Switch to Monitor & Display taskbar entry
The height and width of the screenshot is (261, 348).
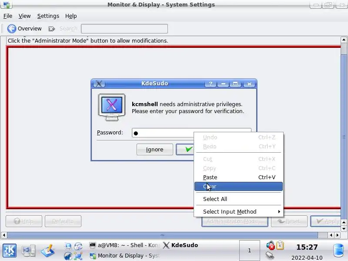[124, 256]
